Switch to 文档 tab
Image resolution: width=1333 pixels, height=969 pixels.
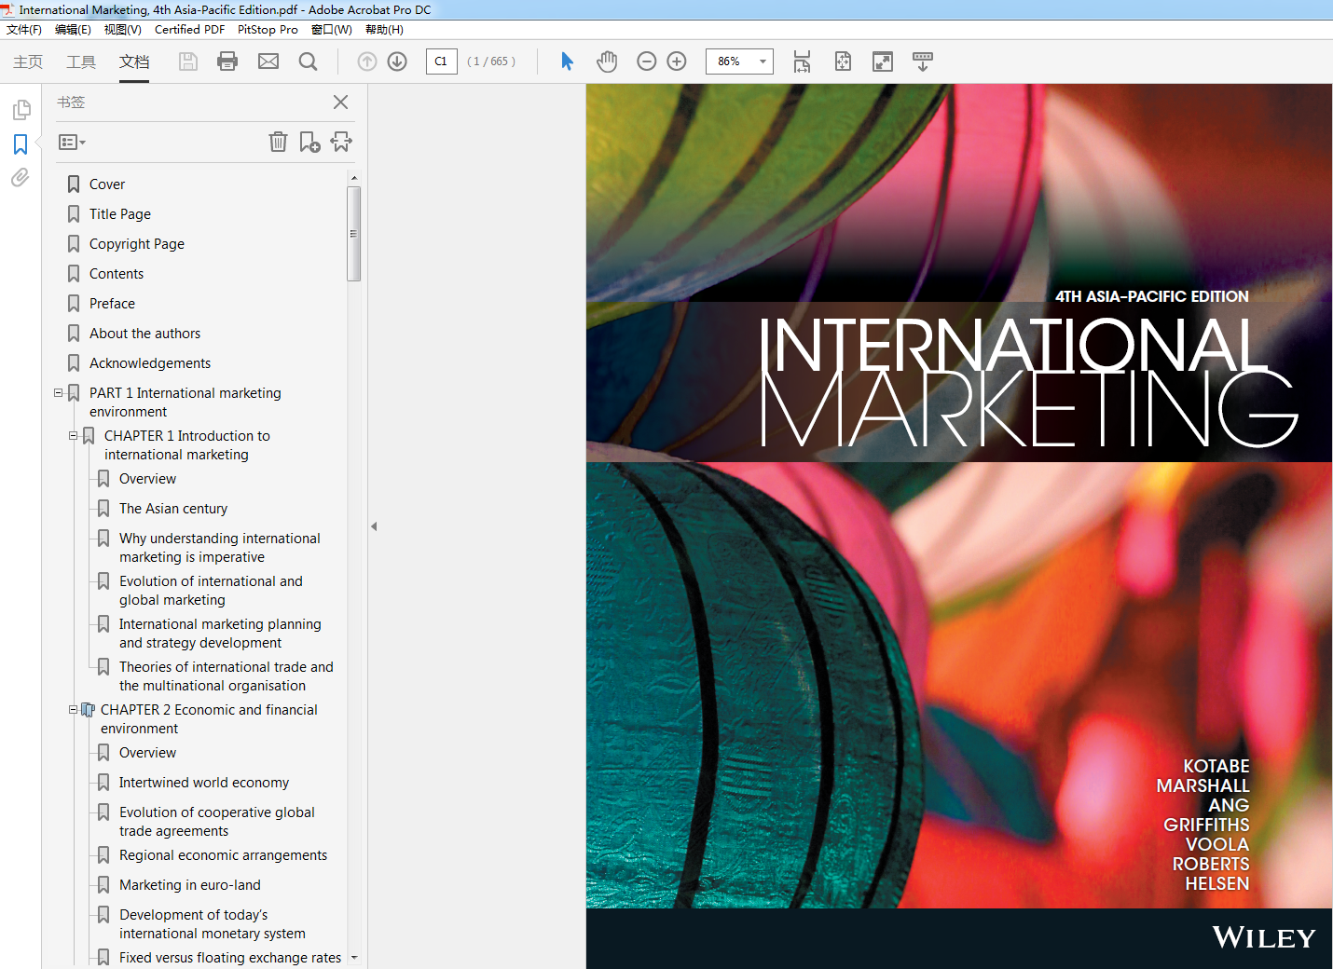[134, 61]
